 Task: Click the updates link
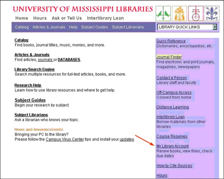coord(127,139)
